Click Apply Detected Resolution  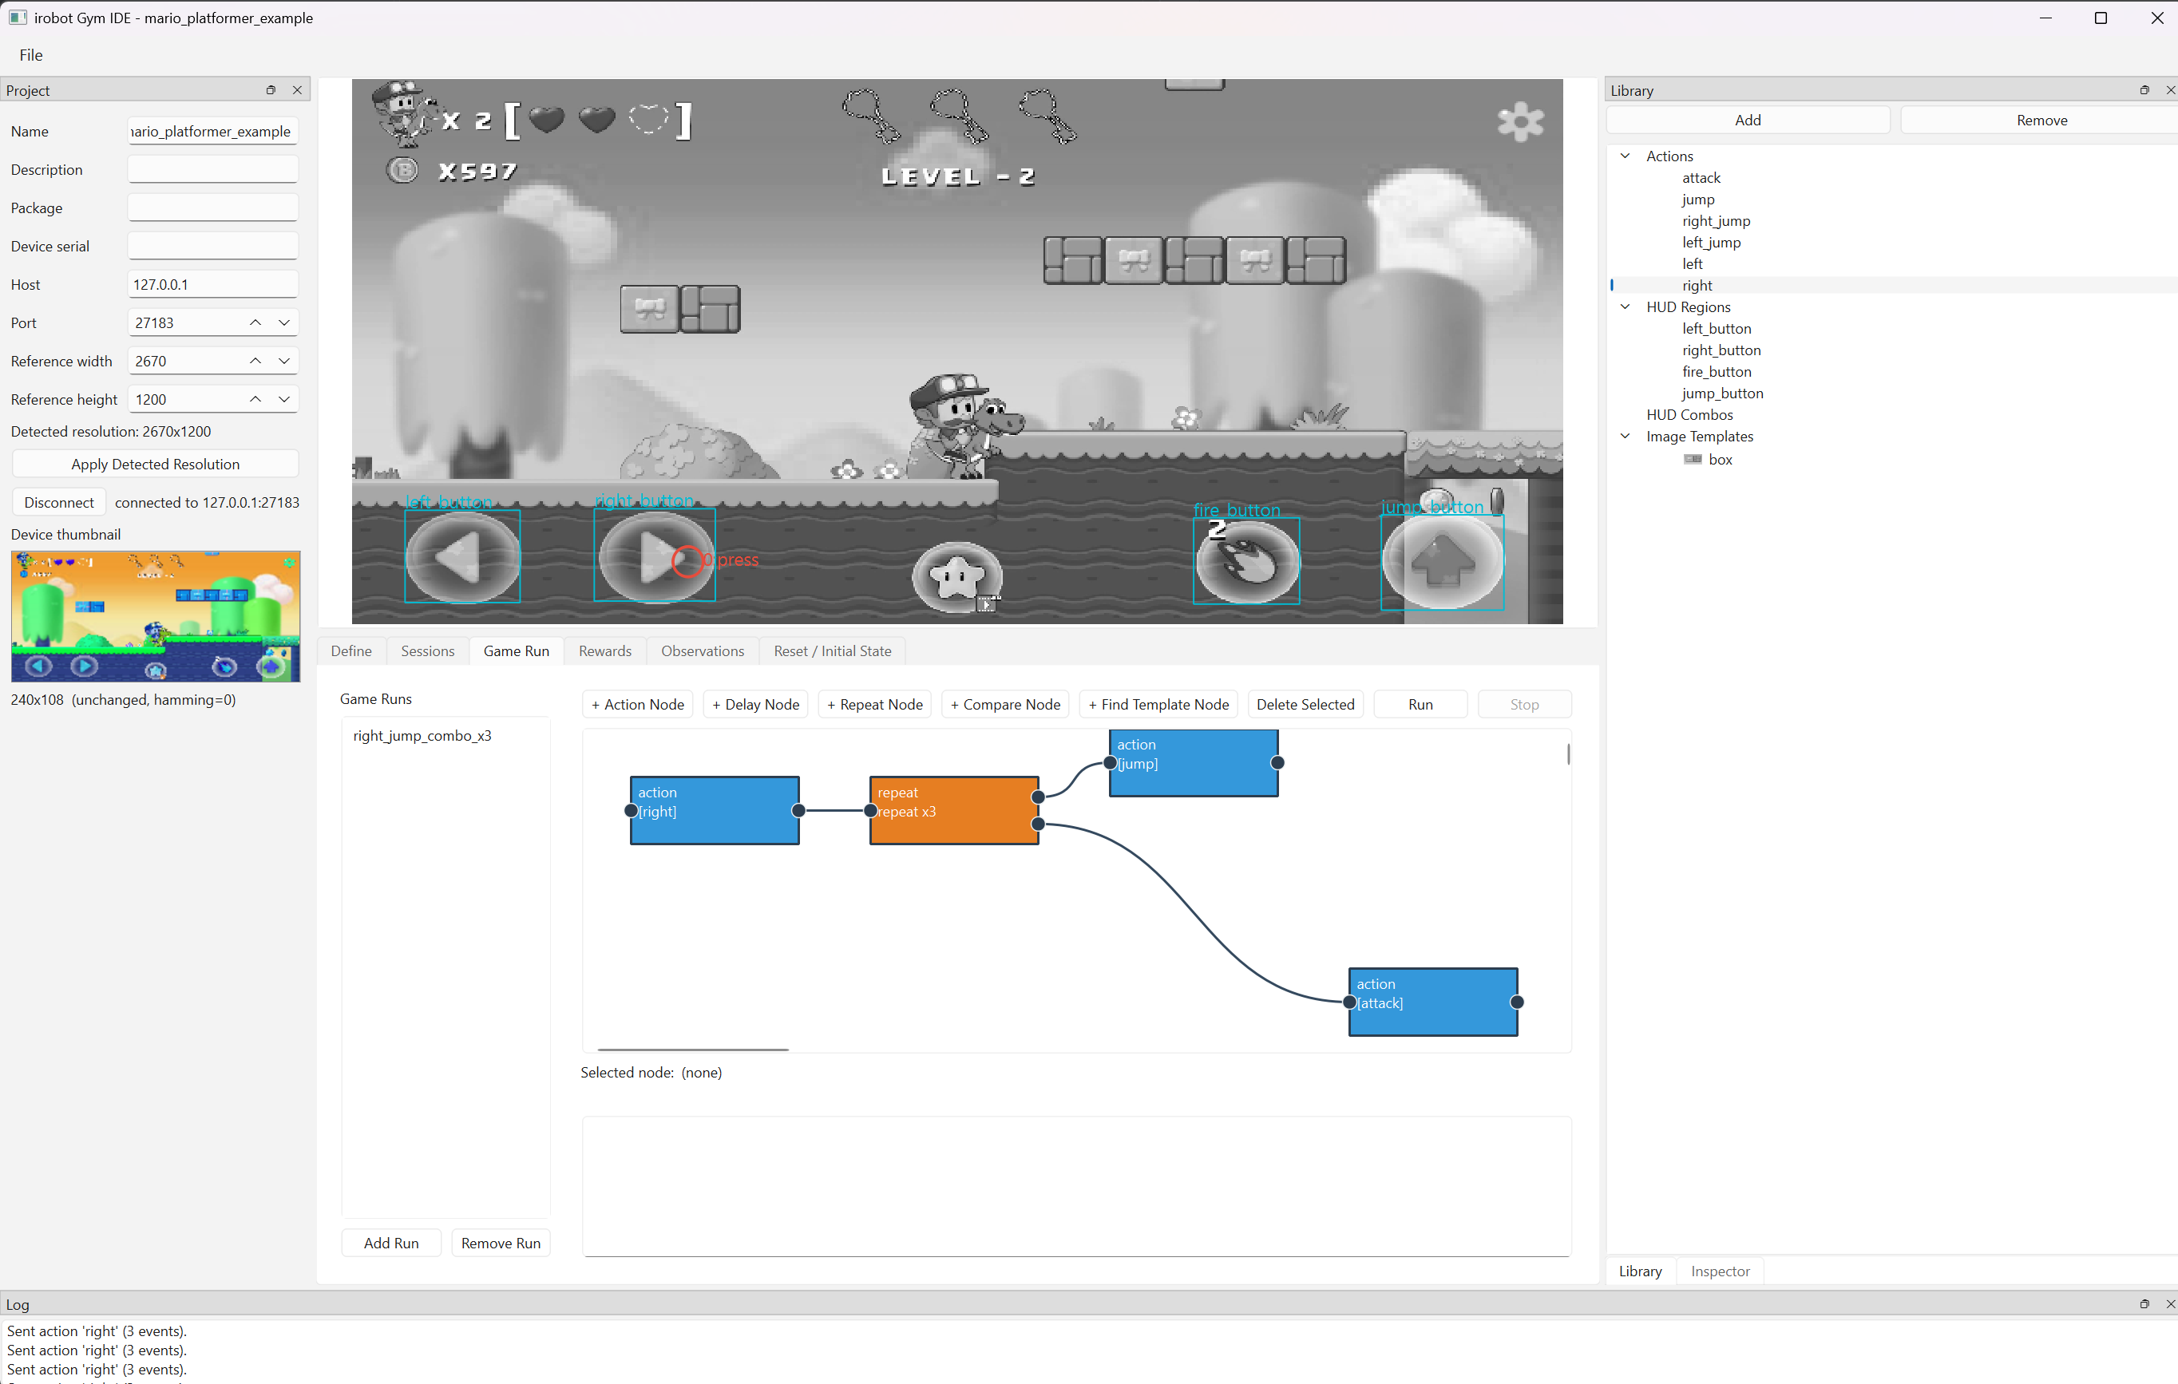click(156, 464)
